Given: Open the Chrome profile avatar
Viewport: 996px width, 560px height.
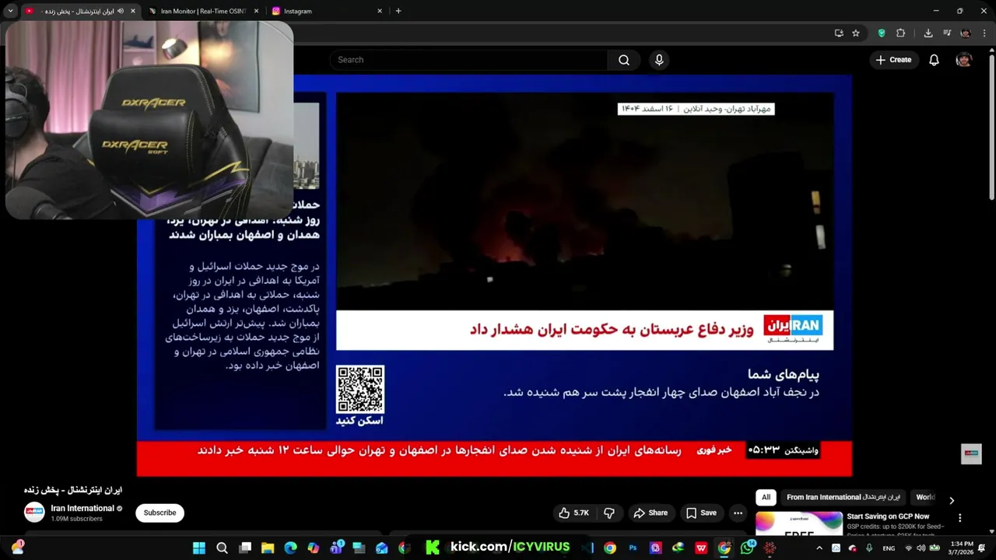Looking at the screenshot, I should tap(966, 33).
